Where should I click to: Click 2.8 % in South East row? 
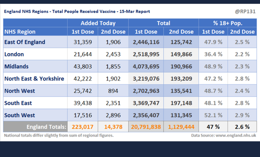tap(242, 103)
